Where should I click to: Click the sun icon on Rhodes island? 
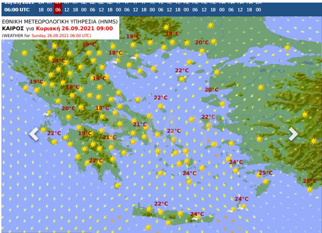point(266,181)
